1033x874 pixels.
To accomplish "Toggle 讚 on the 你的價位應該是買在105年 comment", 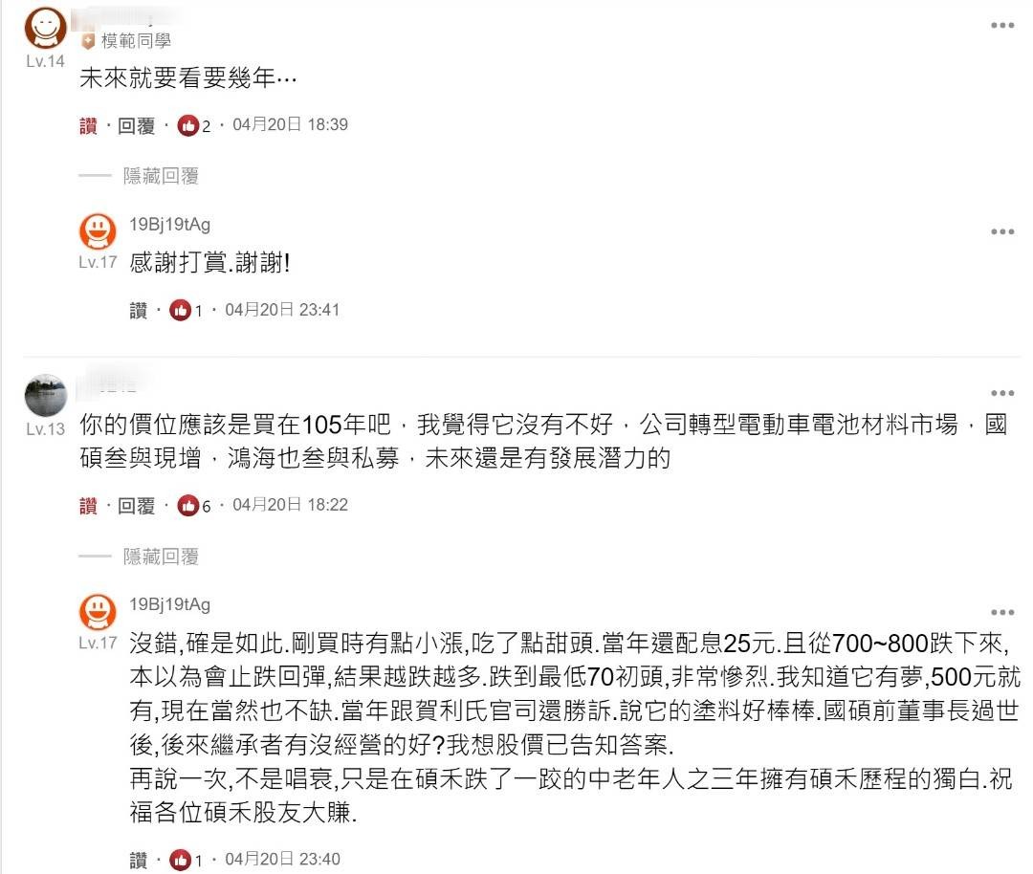I will 88,505.
